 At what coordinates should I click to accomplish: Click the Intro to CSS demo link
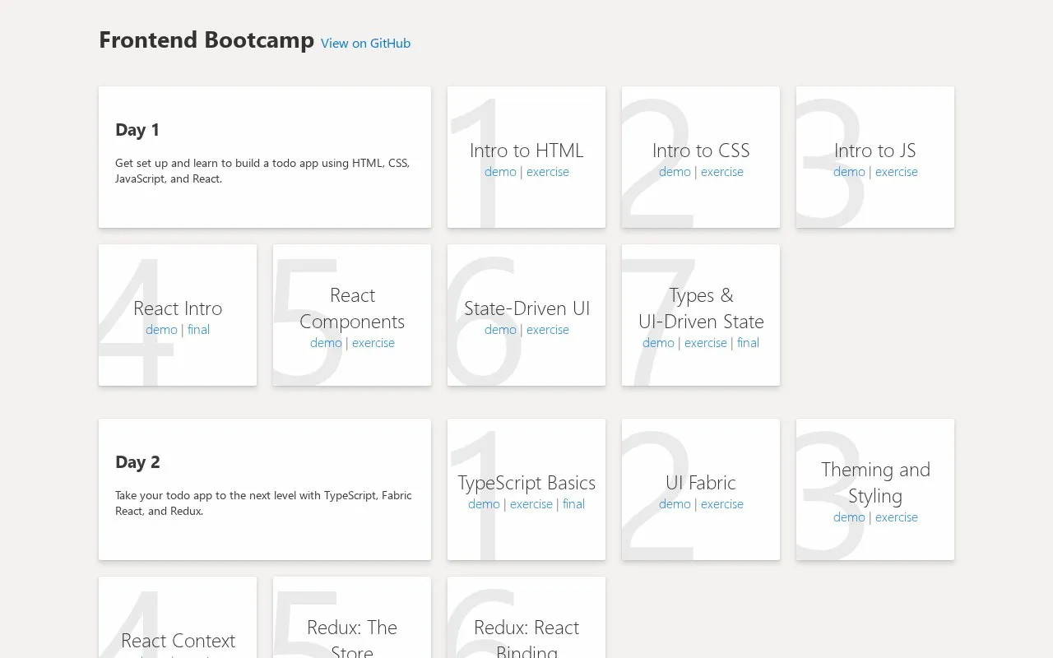(675, 172)
